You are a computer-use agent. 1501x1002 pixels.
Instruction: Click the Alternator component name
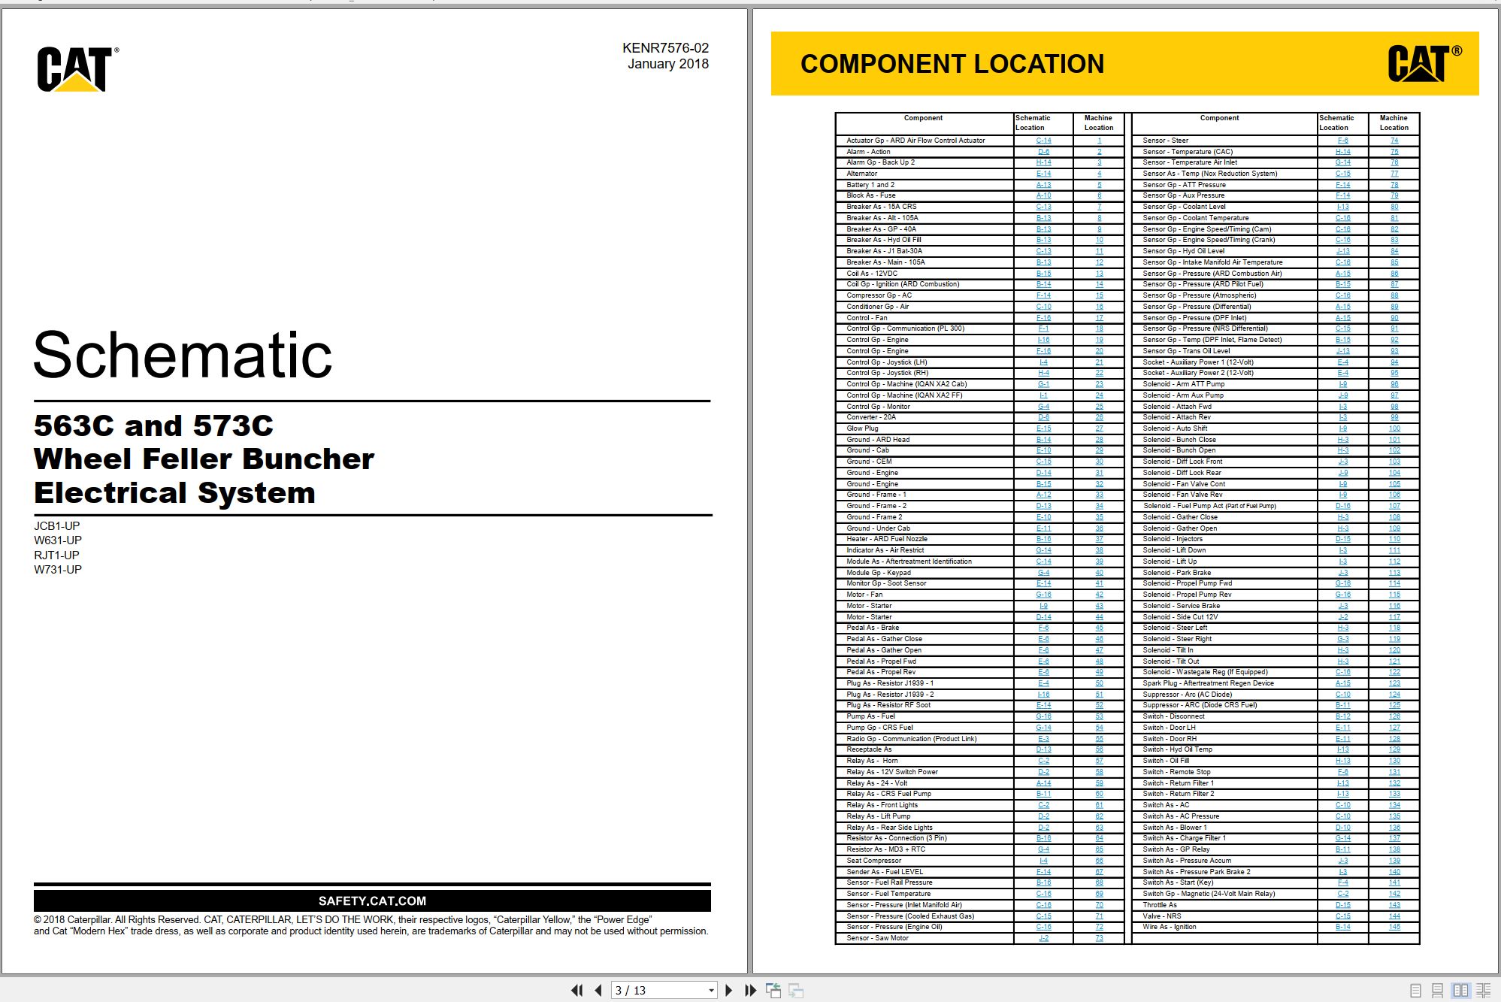(x=861, y=174)
